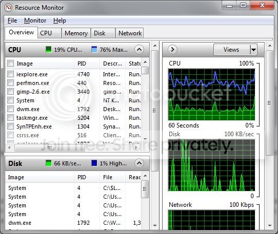Image resolution: width=278 pixels, height=234 pixels.
Task: Click the CPU list scroll up arrow
Action: point(145,62)
